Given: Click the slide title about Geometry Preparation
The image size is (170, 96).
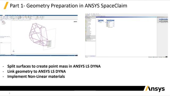Looking at the screenshot, I should click(x=69, y=6).
